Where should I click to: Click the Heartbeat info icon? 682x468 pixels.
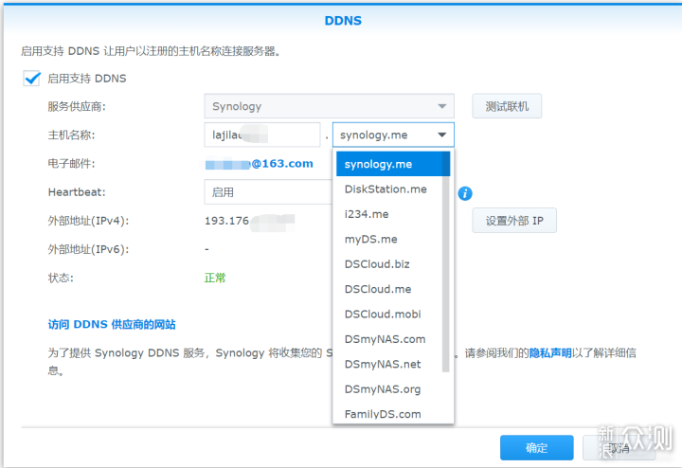click(465, 193)
